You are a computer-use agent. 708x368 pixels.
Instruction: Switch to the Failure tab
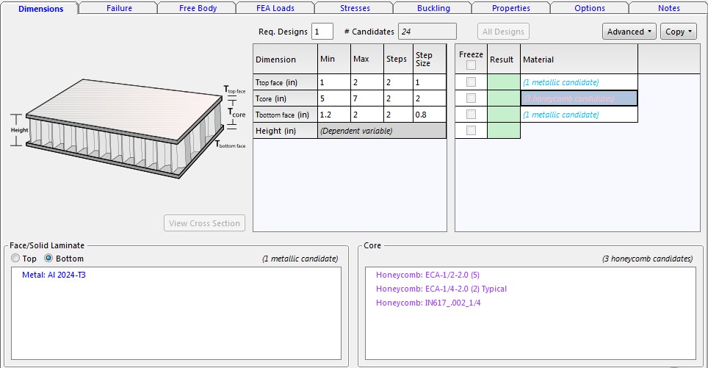[x=119, y=8]
